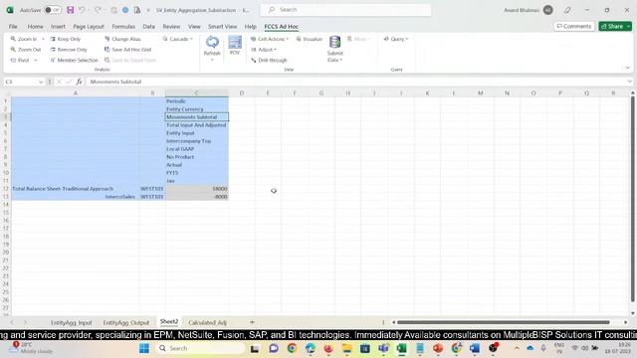Open the File menu
Screen dimensions: 637x358
[x=13, y=27]
